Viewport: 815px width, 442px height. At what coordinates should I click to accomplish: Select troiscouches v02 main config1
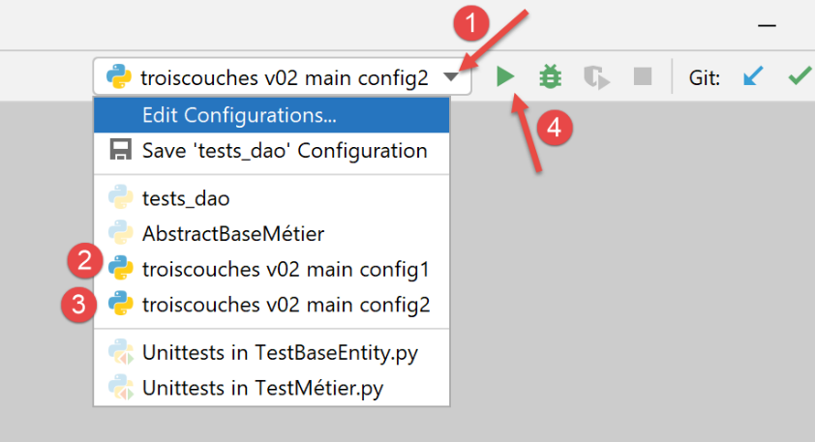pos(285,268)
